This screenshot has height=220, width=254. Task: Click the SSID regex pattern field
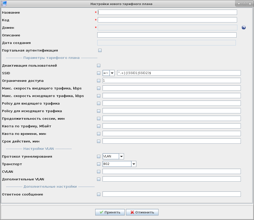[x=179, y=73]
